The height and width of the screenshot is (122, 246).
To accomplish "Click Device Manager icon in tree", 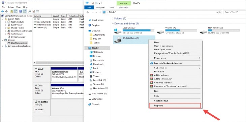I will point(9,37).
